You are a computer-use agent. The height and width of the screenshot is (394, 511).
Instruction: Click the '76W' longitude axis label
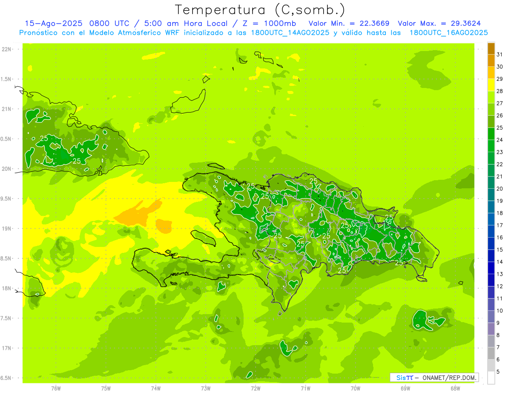[56, 388]
